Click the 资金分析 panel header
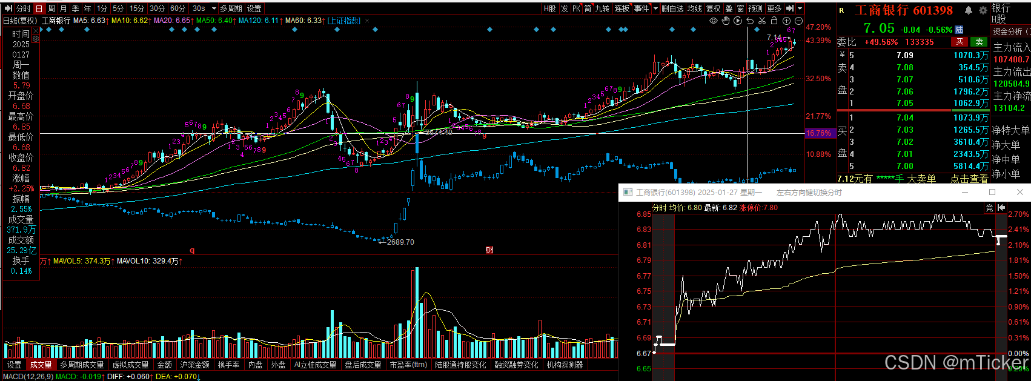The width and height of the screenshot is (1031, 381). pyautogui.click(x=1011, y=31)
